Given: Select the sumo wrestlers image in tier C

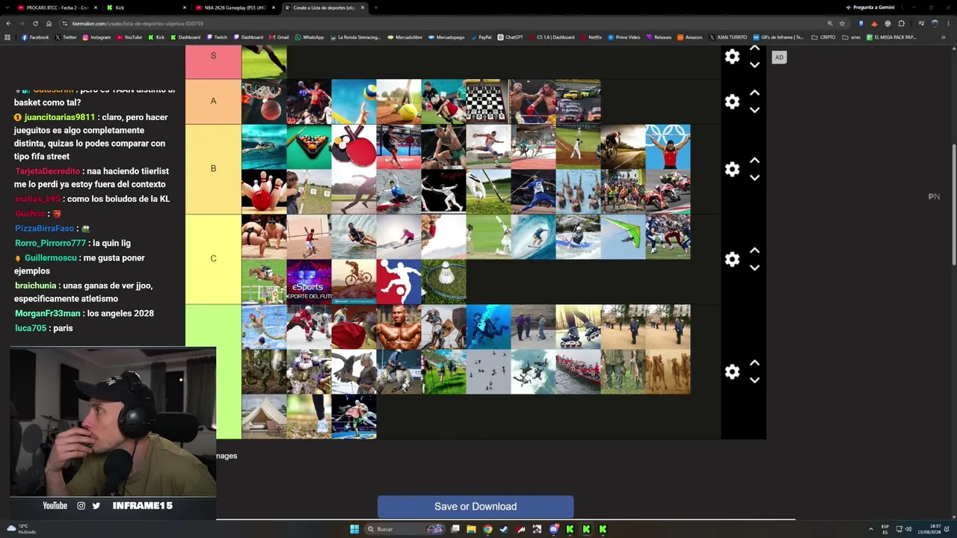Looking at the screenshot, I should click(x=264, y=236).
